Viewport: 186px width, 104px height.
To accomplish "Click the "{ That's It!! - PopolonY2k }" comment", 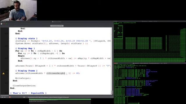I will pos(28,93).
